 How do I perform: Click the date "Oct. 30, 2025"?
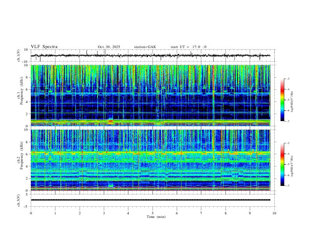109,47
